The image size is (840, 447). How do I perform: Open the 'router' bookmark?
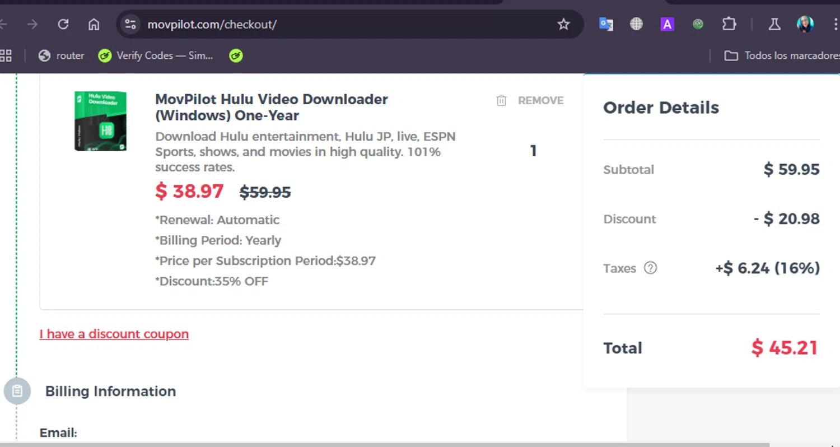[61, 55]
